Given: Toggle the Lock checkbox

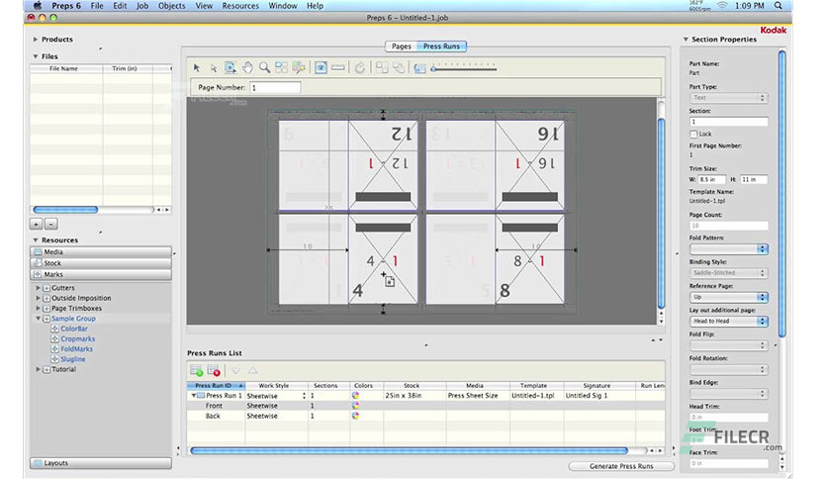Looking at the screenshot, I should click(693, 134).
